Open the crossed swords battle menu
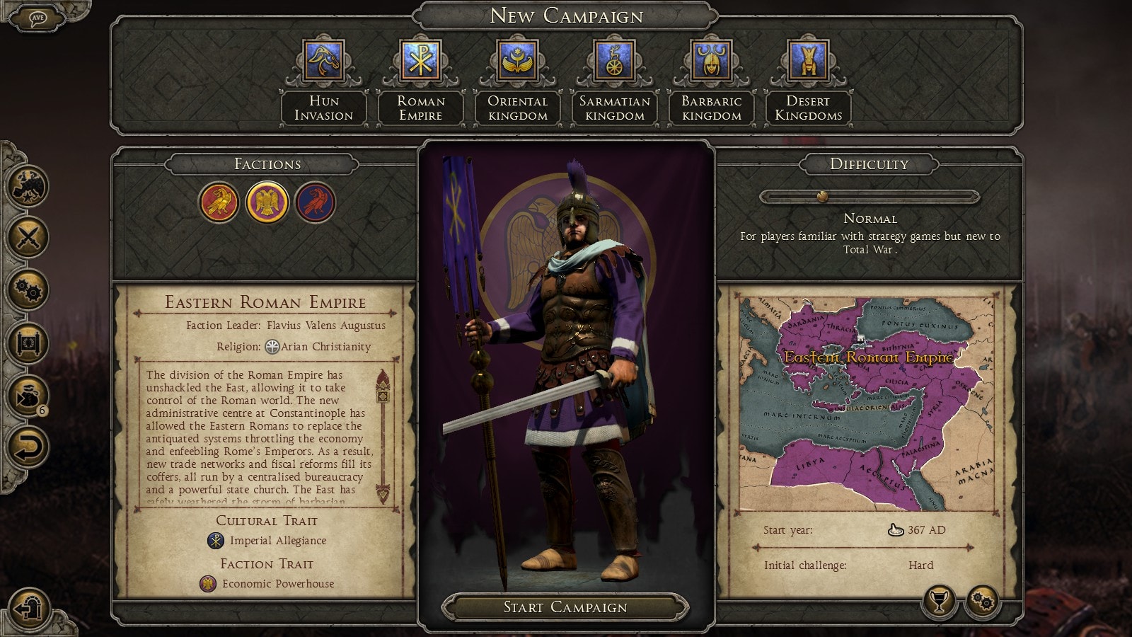Image resolution: width=1132 pixels, height=637 pixels. point(28,236)
